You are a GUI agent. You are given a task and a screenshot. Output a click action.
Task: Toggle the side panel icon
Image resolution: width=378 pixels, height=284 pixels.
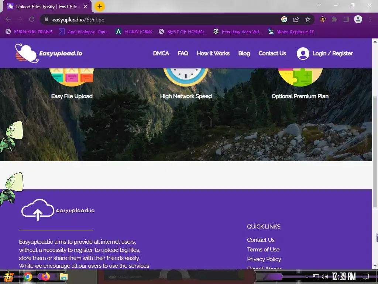coord(346,19)
